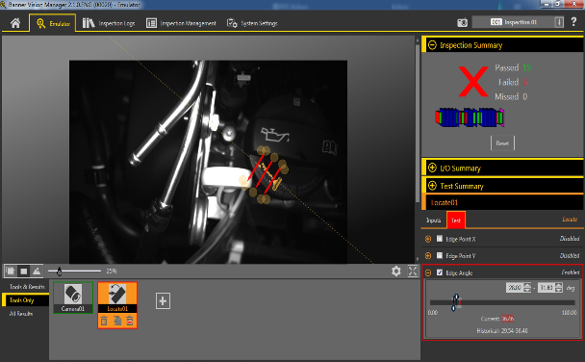Enable the Edge Point X checkbox
Image resolution: width=585 pixels, height=362 pixels.
pyautogui.click(x=440, y=239)
